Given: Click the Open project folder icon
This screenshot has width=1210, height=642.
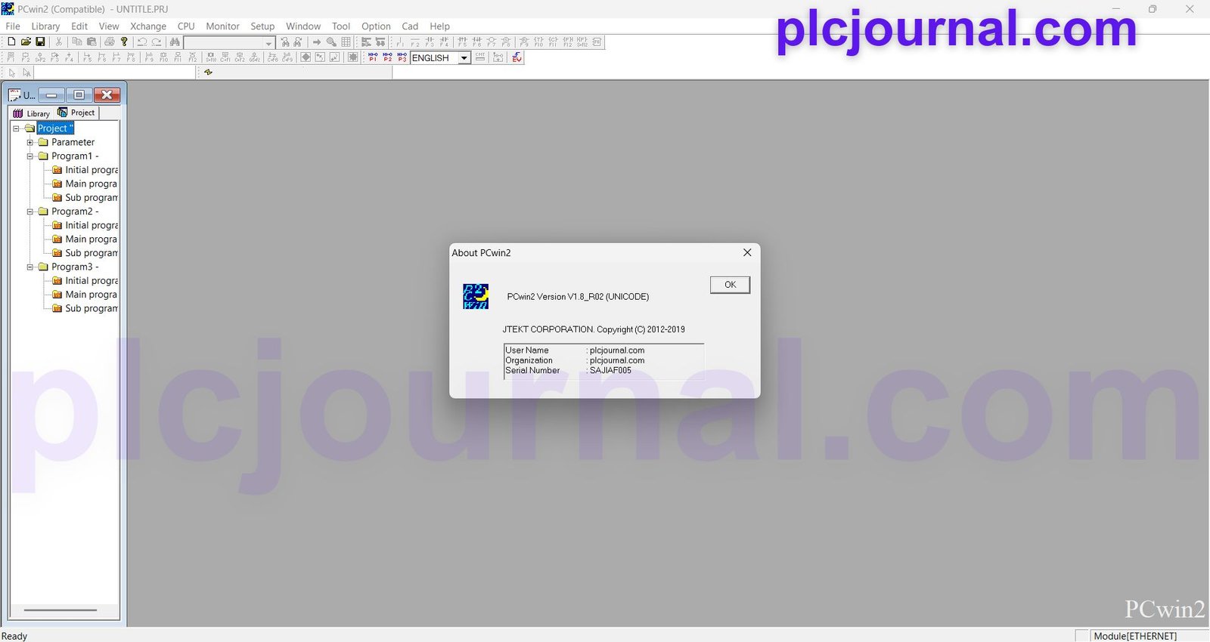Looking at the screenshot, I should (x=26, y=42).
